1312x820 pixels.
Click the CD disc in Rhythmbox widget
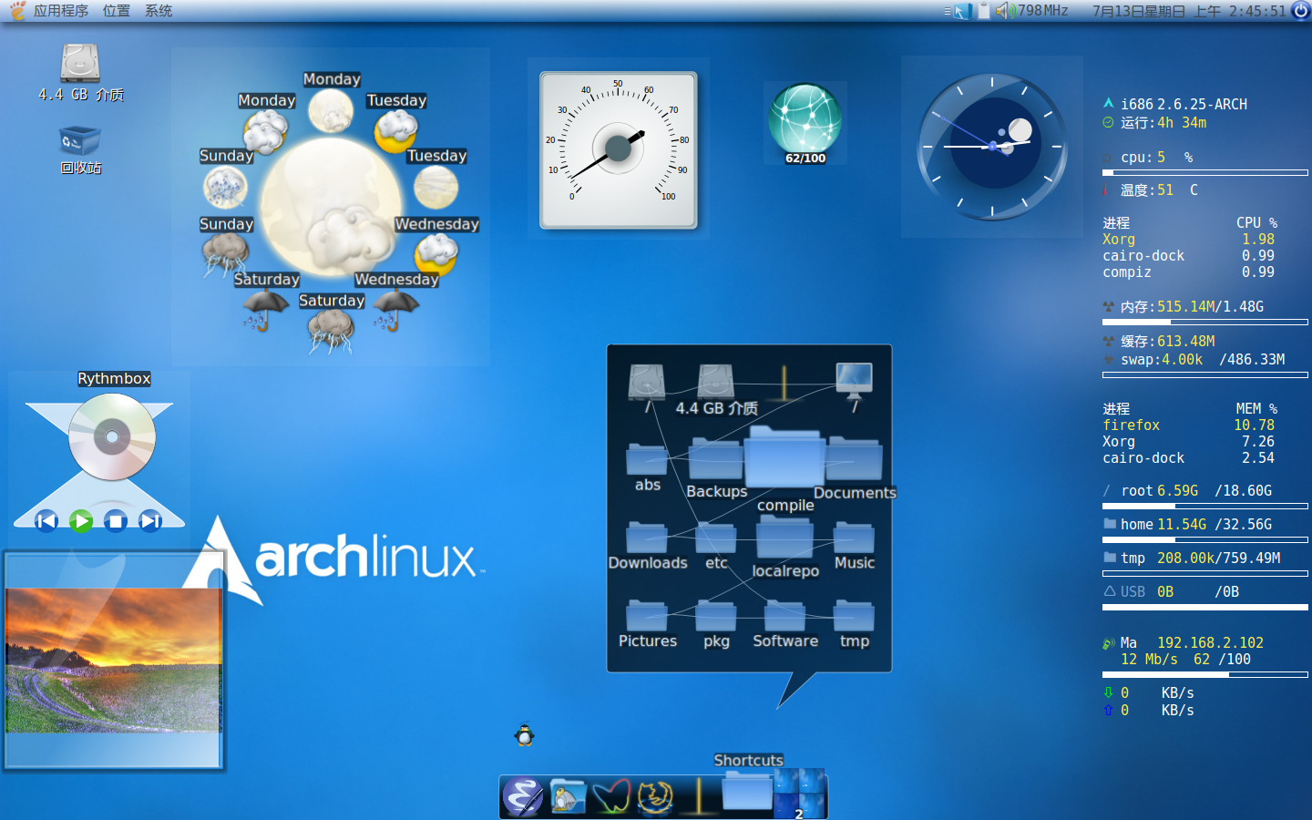[x=112, y=437]
